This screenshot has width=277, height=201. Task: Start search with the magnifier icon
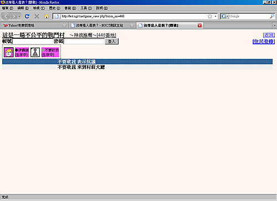[272, 16]
